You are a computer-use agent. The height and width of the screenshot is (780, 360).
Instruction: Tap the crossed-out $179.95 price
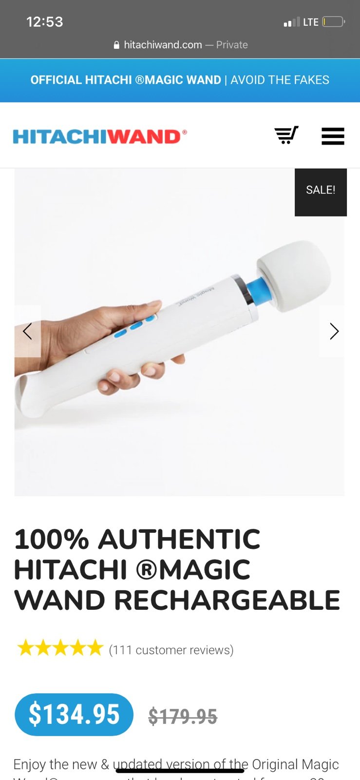183,717
